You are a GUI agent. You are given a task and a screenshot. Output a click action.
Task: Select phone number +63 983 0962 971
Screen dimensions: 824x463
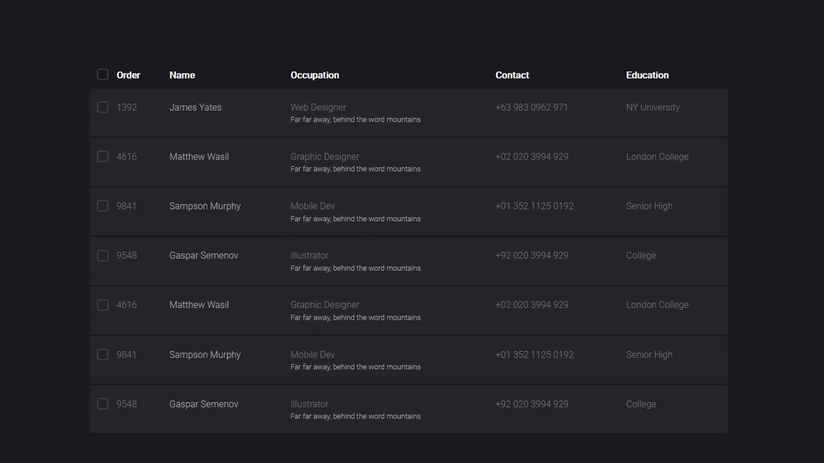pos(532,107)
